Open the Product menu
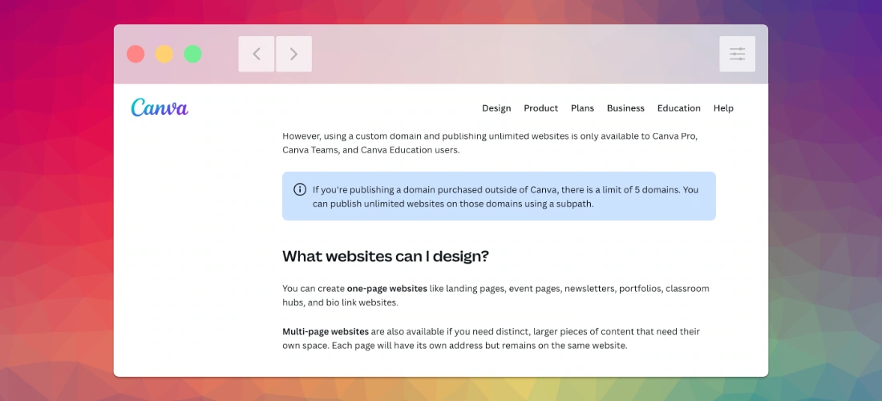882x401 pixels. 540,108
